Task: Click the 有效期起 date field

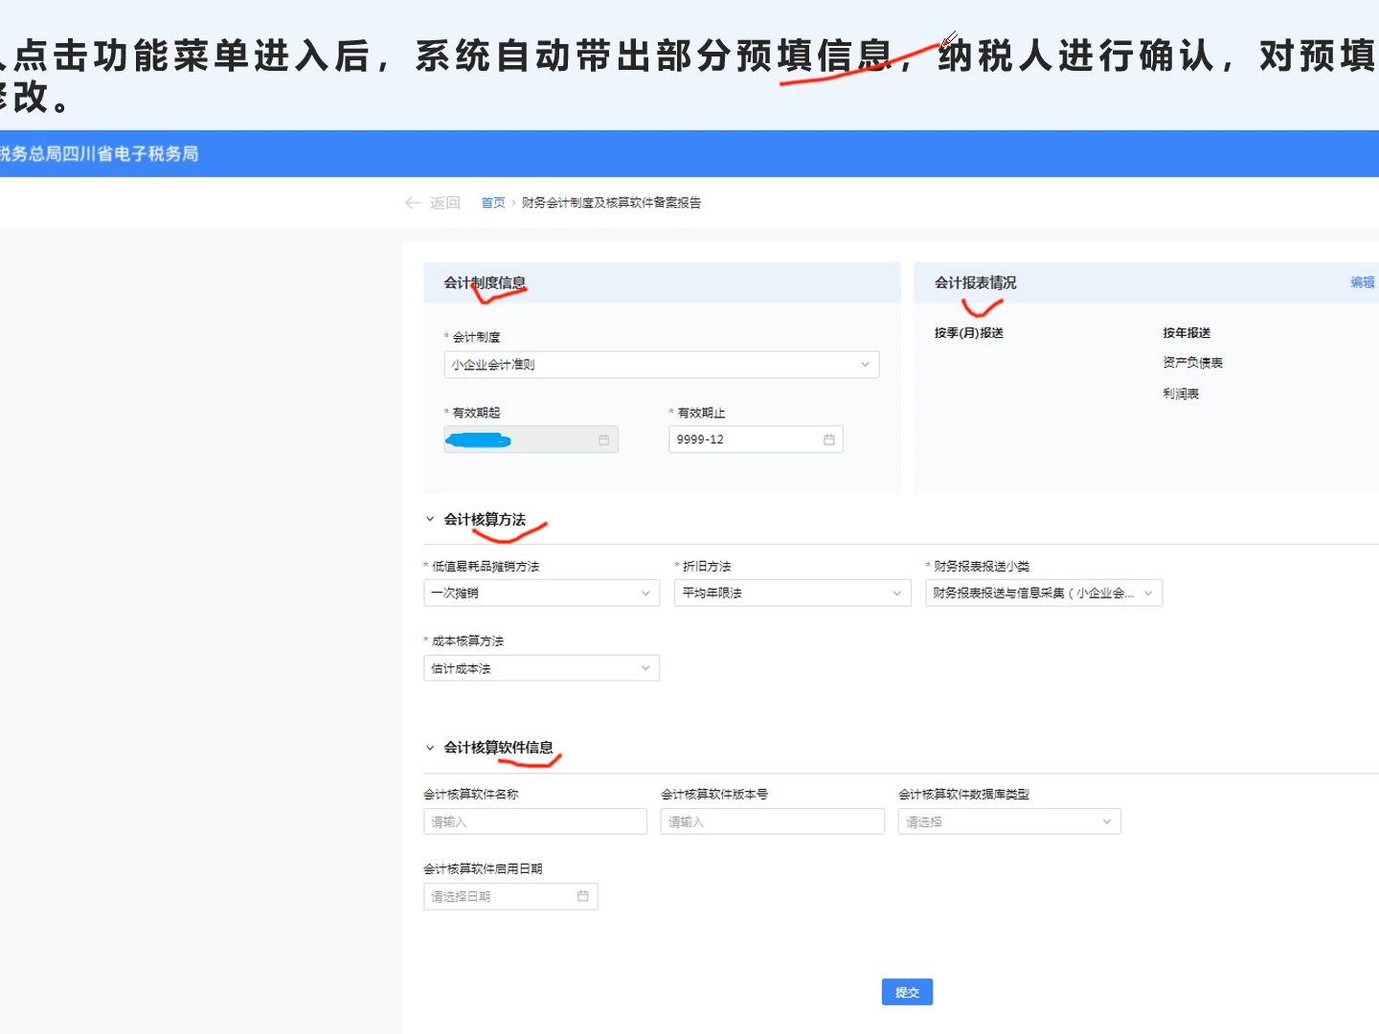Action: click(x=531, y=439)
